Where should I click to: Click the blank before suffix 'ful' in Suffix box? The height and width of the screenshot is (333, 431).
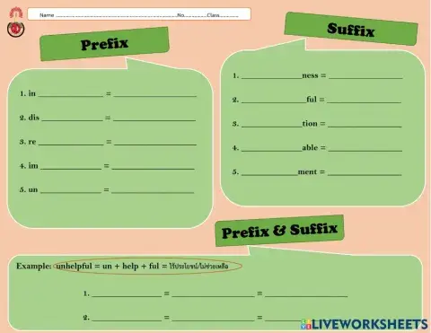274,100
